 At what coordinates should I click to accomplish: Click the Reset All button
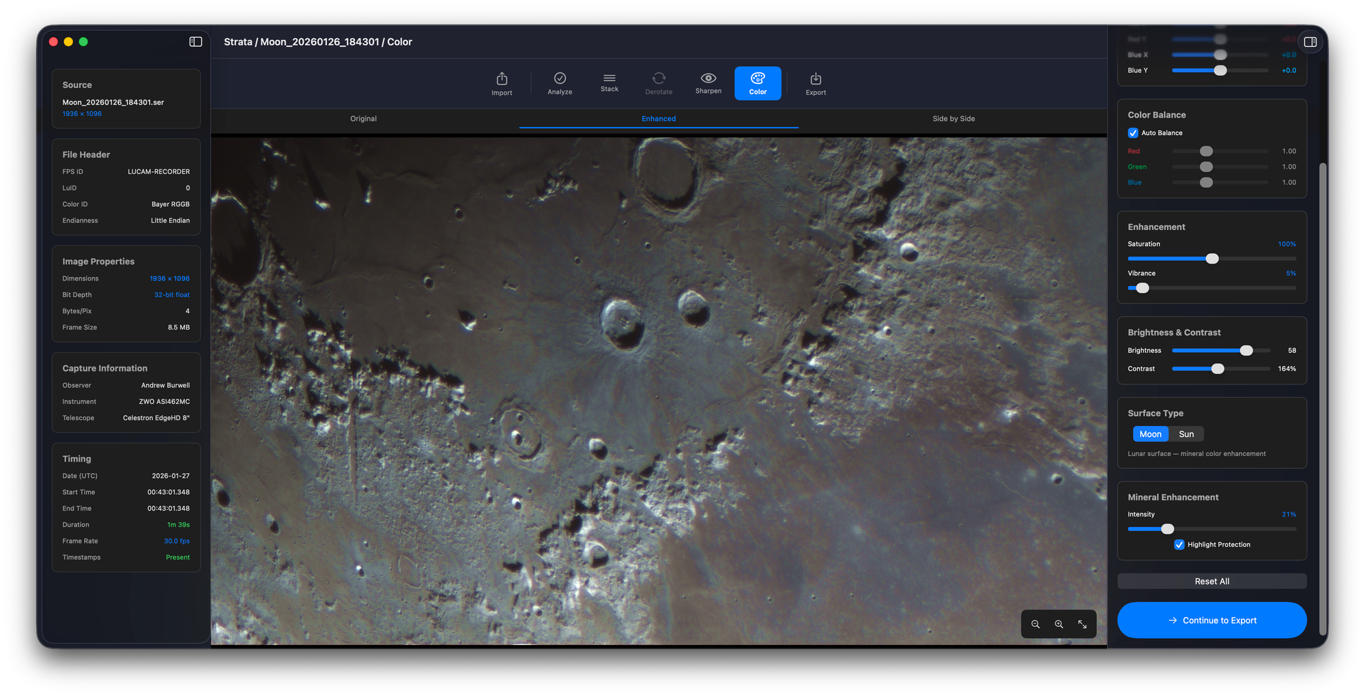1211,582
